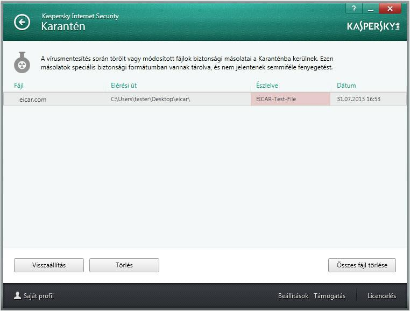This screenshot has width=410, height=311.
Task: Open the Támogatás support link
Action: 329,296
